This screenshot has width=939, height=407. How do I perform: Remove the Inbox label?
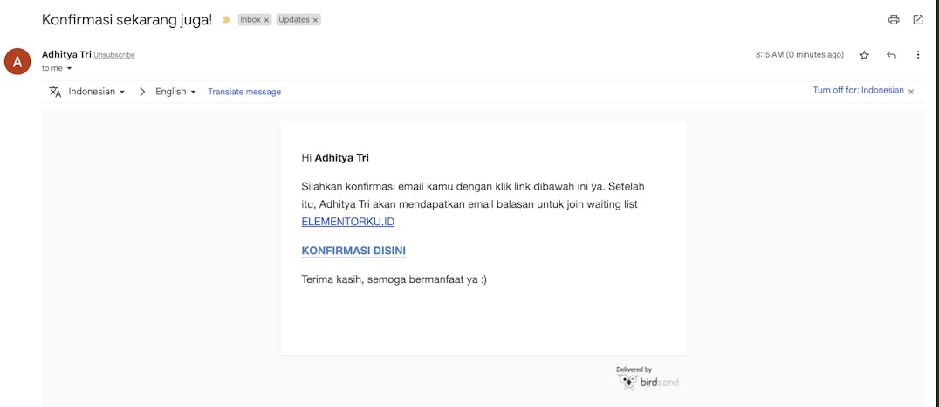(266, 20)
